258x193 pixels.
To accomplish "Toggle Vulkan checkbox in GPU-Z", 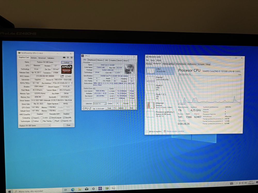I will [x=33, y=121].
